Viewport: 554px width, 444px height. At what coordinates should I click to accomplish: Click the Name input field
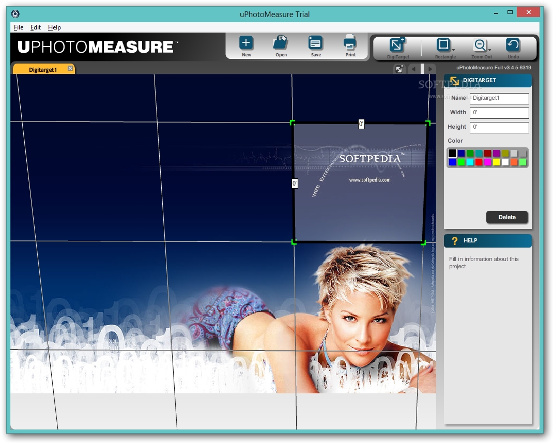(x=499, y=98)
